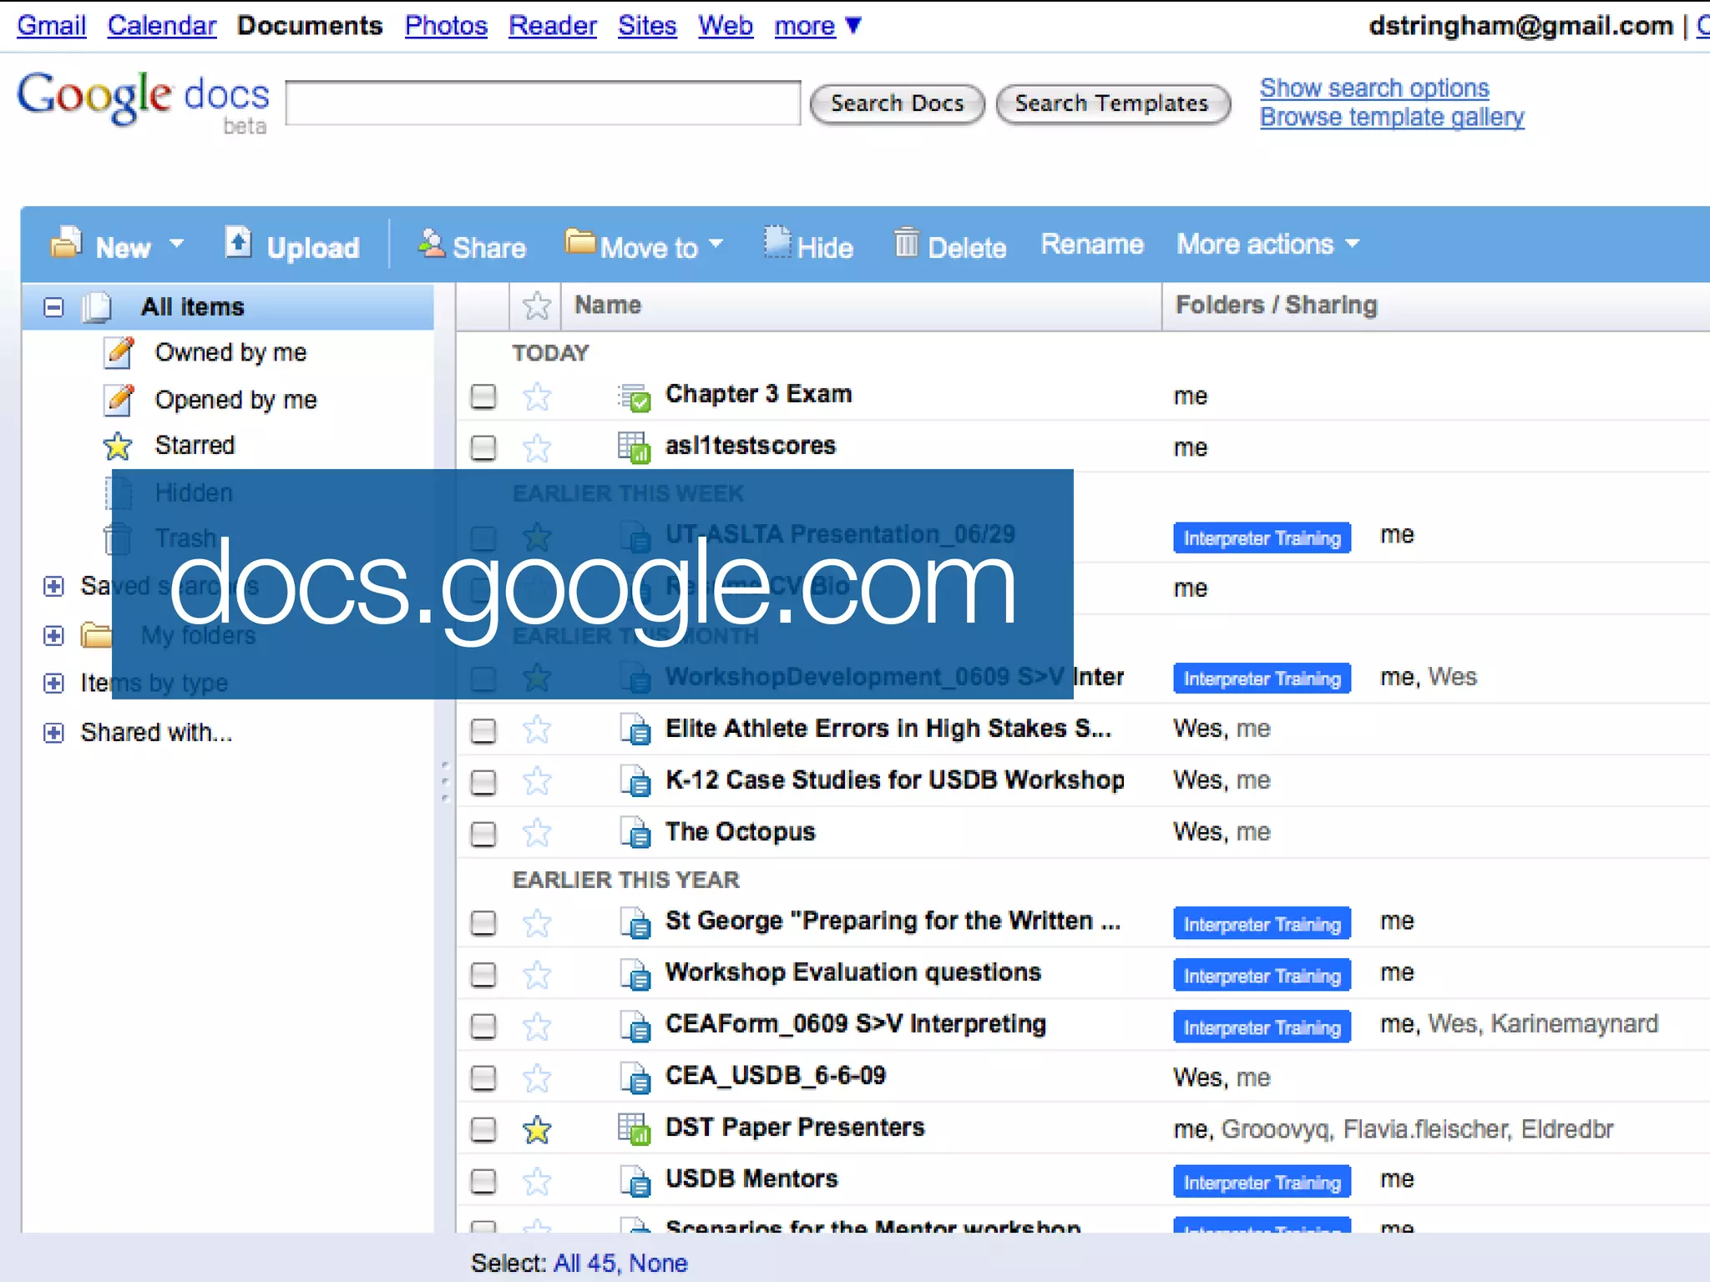Click the Share person icon
Screen dimensions: 1710x1282
[431, 244]
